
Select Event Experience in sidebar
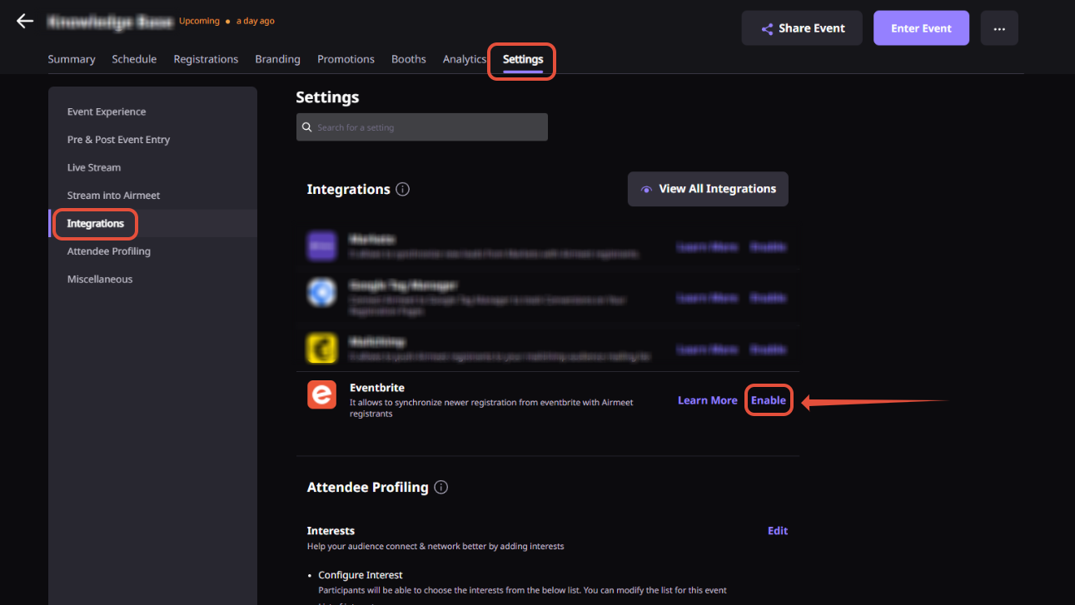pyautogui.click(x=107, y=112)
